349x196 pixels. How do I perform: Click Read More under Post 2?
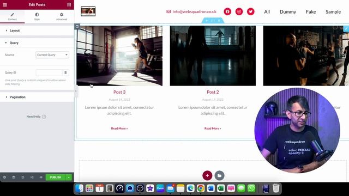pyautogui.click(x=213, y=128)
